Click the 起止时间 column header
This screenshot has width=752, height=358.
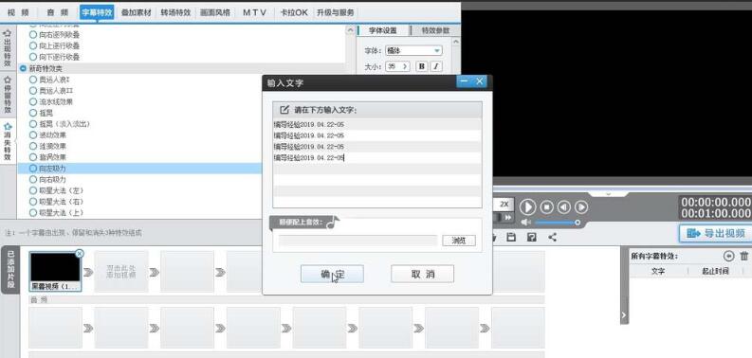(715, 271)
